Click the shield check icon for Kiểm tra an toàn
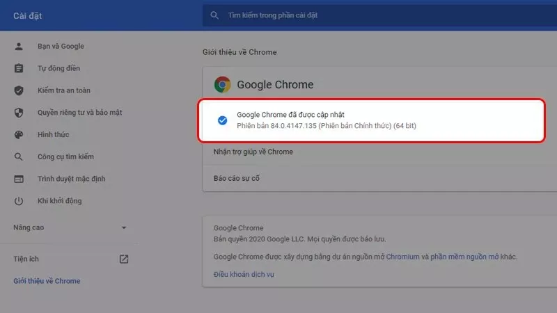The image size is (557, 313). 19,90
